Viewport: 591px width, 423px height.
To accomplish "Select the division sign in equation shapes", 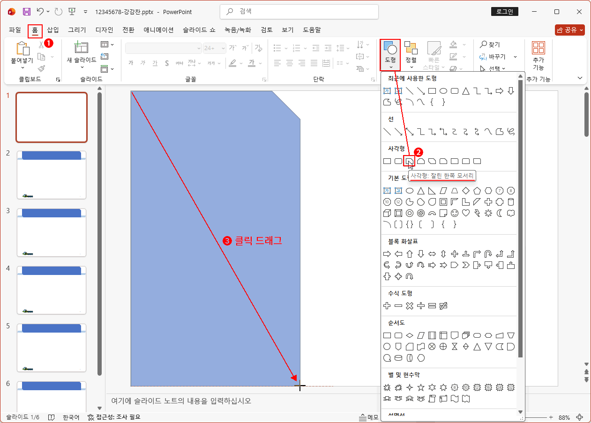I will [421, 306].
